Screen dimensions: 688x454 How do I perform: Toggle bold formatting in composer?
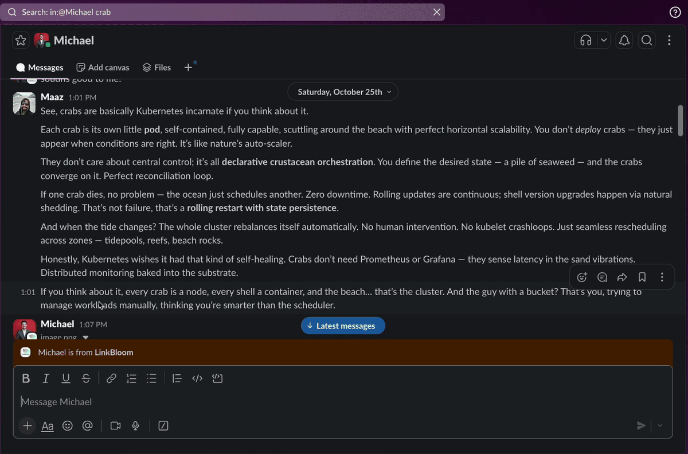(x=26, y=378)
